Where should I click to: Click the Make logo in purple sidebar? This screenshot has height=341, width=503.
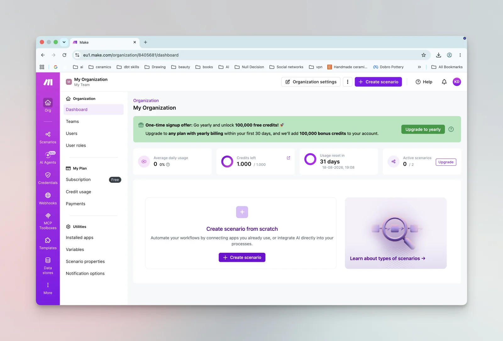click(x=48, y=82)
